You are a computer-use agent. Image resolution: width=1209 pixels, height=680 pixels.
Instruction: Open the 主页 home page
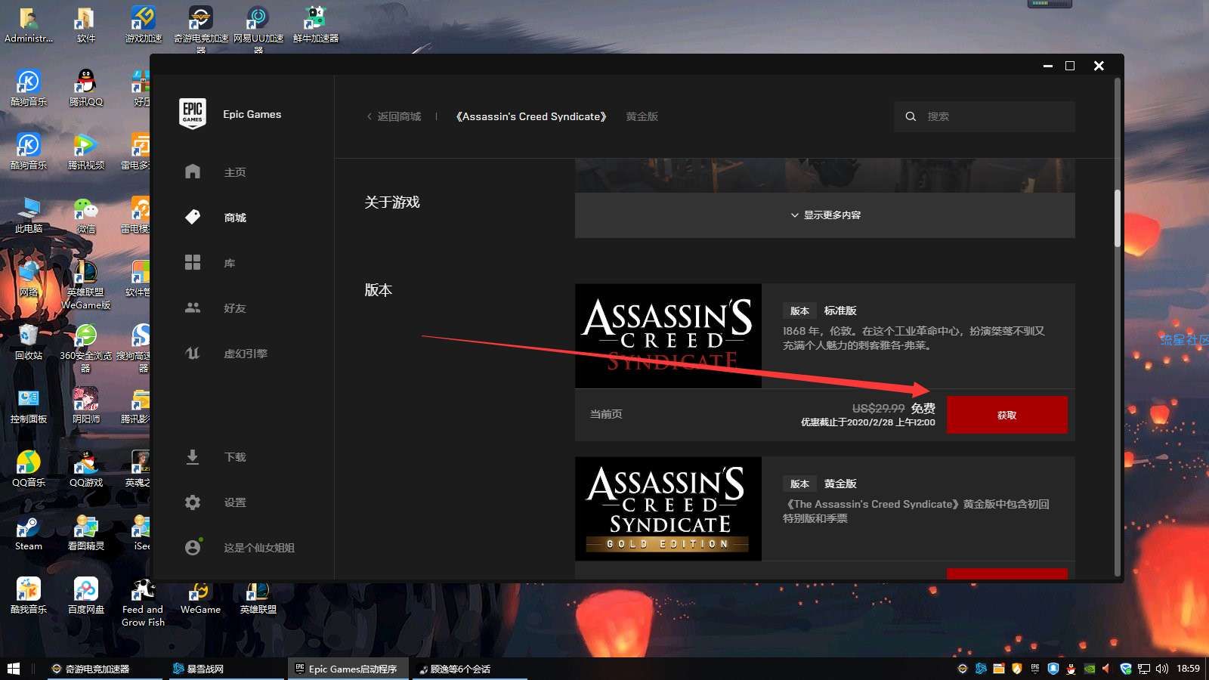coord(234,172)
